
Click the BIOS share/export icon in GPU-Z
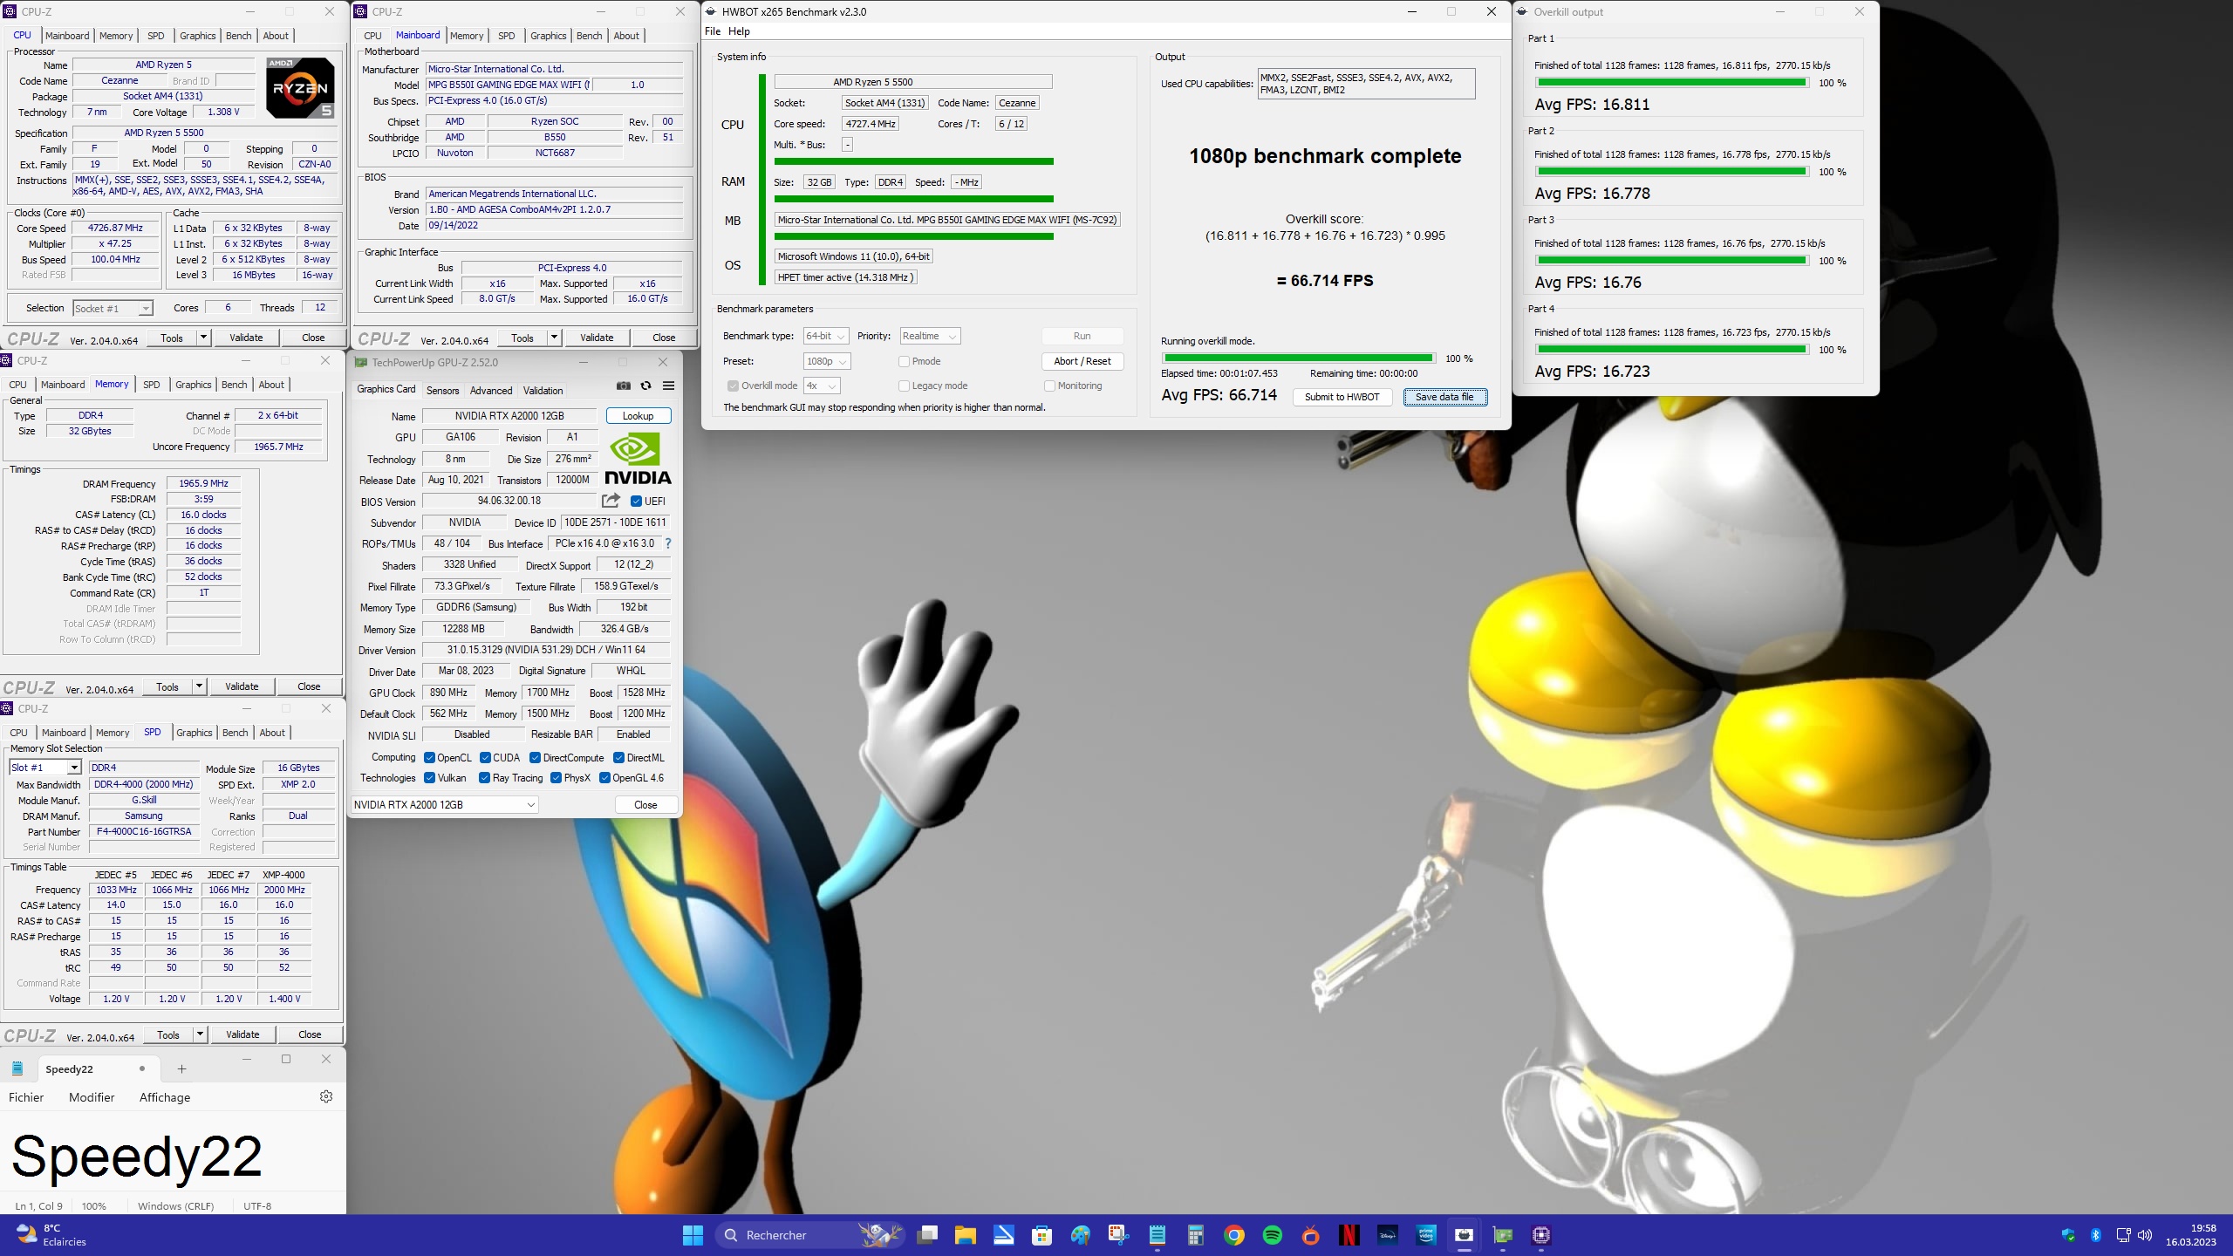click(611, 501)
